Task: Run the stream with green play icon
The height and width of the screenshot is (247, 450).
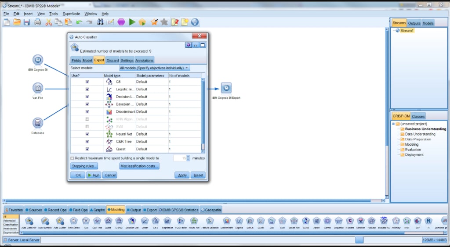Action: (132, 22)
